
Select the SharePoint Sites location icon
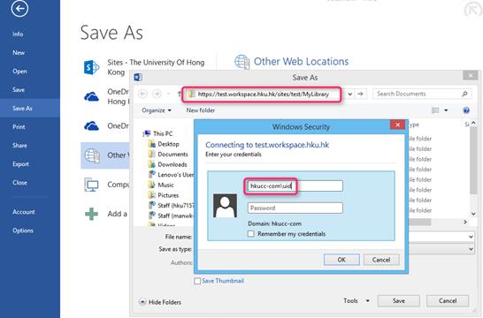point(91,67)
